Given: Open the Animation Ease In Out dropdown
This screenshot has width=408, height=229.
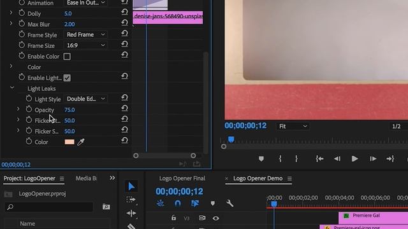Looking at the screenshot, I should pos(85,3).
